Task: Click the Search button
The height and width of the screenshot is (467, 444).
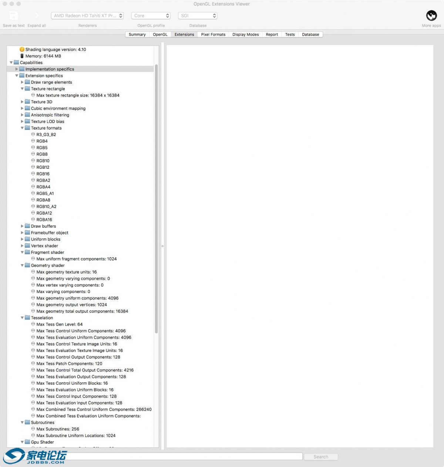Action: click(321, 457)
